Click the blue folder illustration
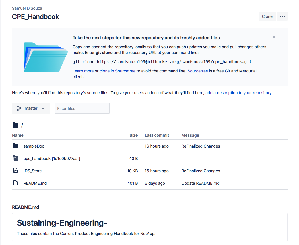Viewport: 299px width, 245px height. coord(46,57)
